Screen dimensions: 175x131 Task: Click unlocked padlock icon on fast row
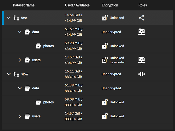105,18
